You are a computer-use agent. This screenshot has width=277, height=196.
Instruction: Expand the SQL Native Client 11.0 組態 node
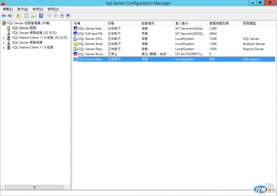[x=4, y=48]
